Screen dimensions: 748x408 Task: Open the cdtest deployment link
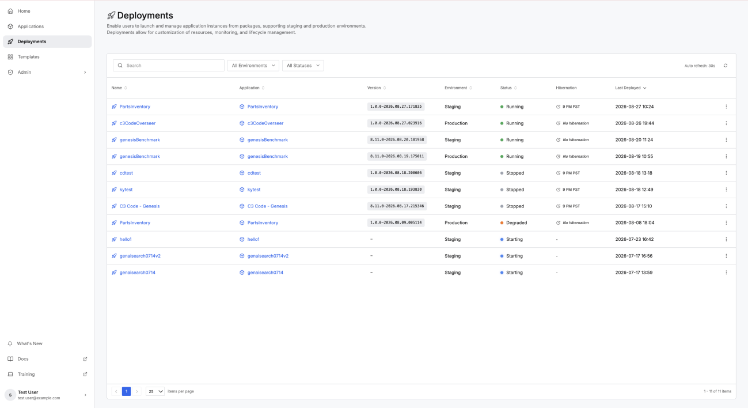(x=126, y=173)
